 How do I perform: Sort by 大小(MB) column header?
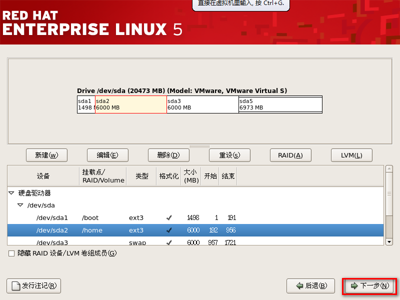pos(191,176)
